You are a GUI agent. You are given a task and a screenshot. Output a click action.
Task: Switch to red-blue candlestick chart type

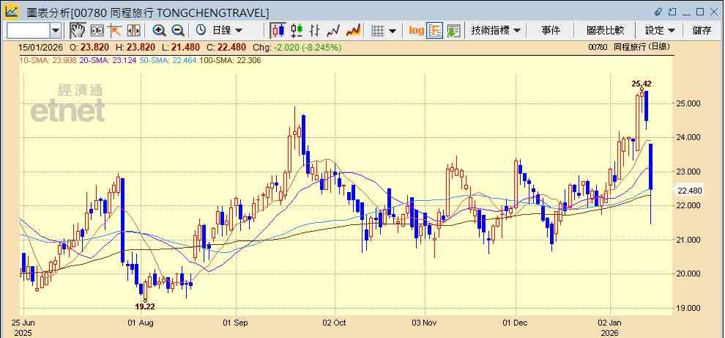point(278,31)
